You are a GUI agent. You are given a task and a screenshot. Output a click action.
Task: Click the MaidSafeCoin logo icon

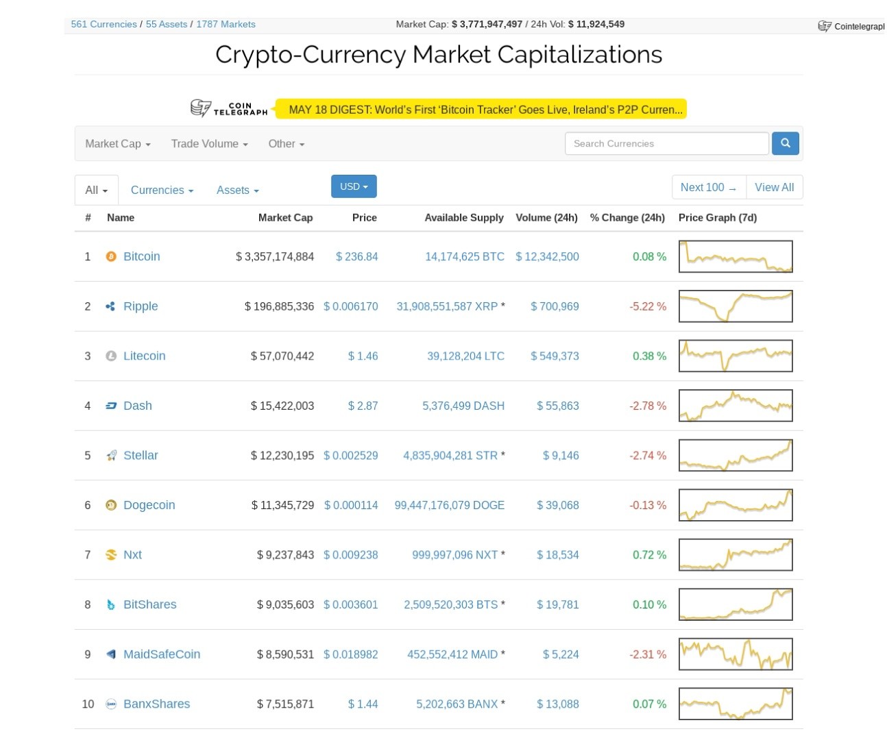click(x=111, y=654)
